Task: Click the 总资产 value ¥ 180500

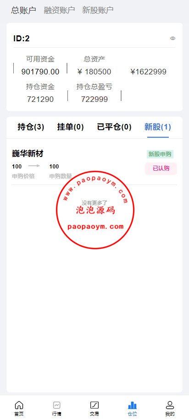Action: pyautogui.click(x=94, y=72)
